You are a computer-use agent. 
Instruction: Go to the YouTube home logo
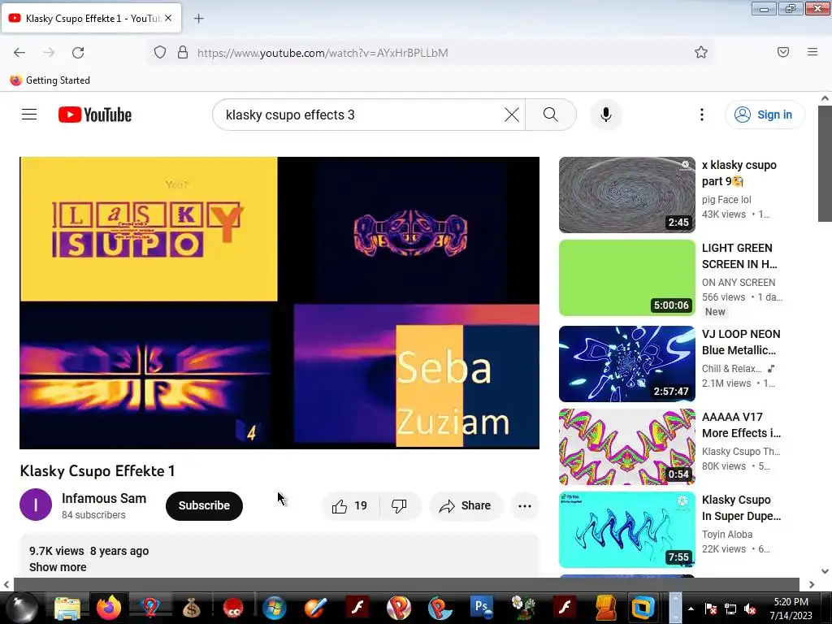point(95,115)
